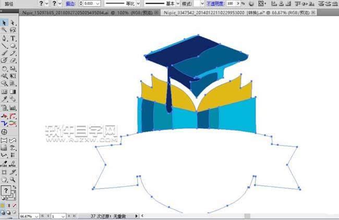This screenshot has height=220, width=339.
Task: Reset to default fill and stroke
Action: (3, 198)
